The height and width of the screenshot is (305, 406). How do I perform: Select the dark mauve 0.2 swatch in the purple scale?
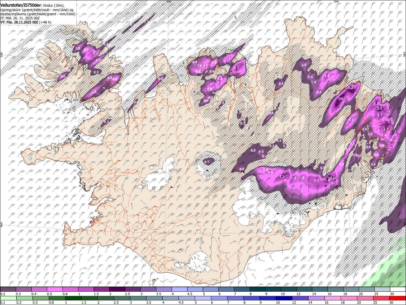point(8,289)
